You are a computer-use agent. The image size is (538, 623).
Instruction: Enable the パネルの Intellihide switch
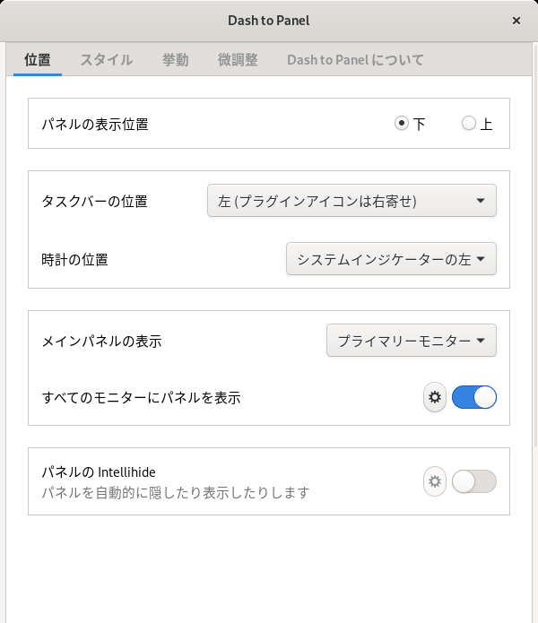point(474,481)
